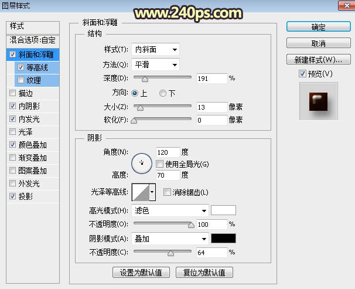
Task: Click the shadow opacity field showing 64
Action: (x=211, y=252)
